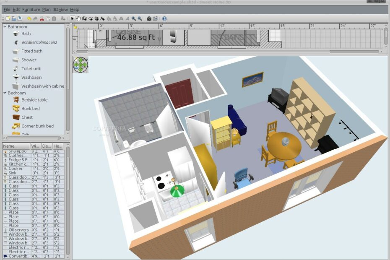This screenshot has height=260, width=390.
Task: Select Bath in the furniture catalog
Action: click(26, 34)
